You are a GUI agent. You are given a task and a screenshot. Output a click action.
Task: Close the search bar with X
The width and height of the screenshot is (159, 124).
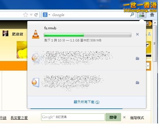coord(124,117)
